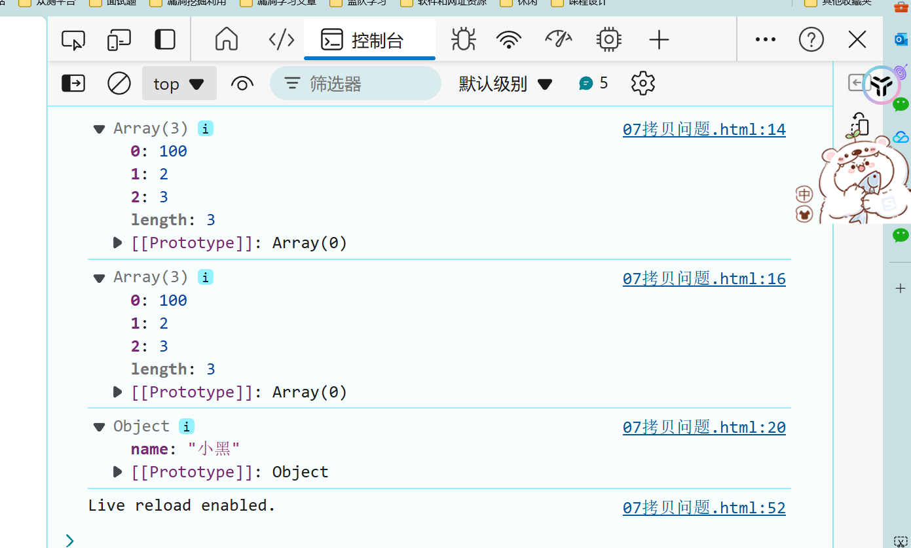Toggle the console sidebar panel
Screen dimensions: 911x548
click(x=73, y=83)
